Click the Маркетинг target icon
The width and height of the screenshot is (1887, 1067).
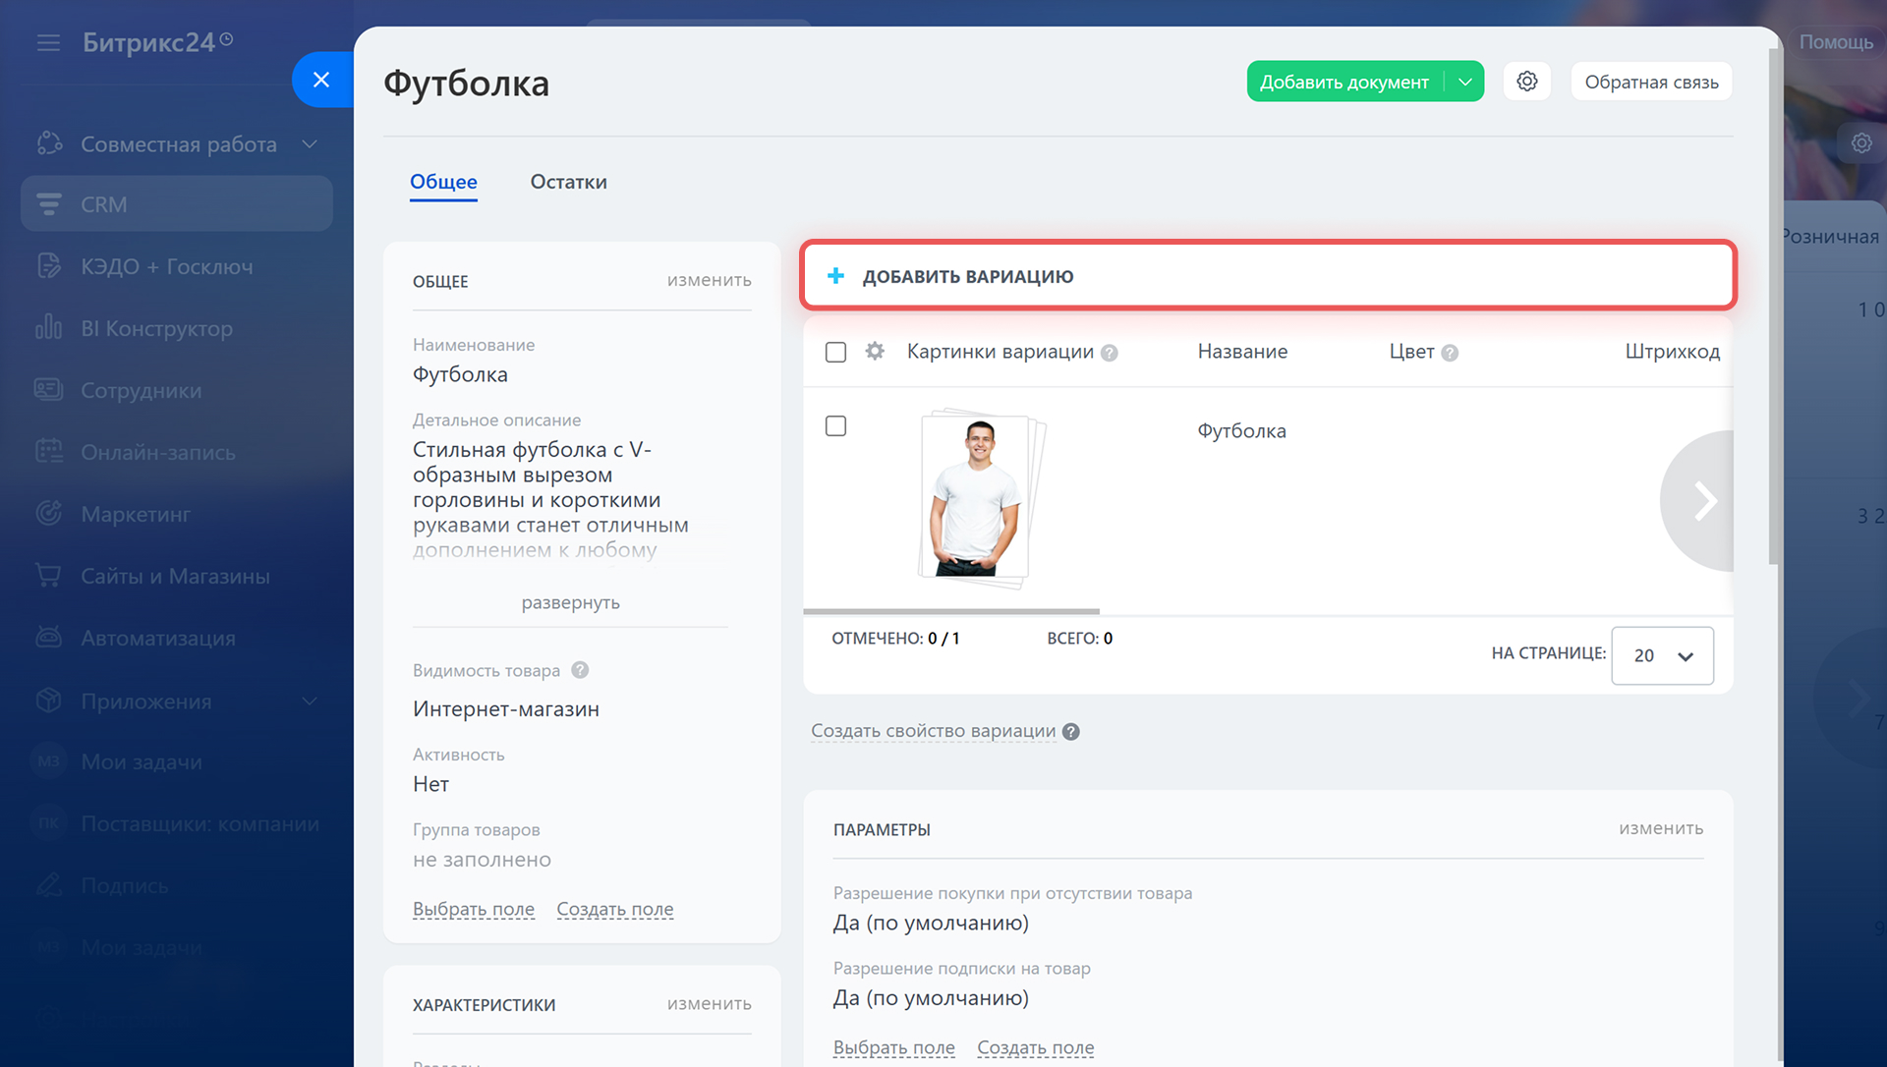(49, 514)
